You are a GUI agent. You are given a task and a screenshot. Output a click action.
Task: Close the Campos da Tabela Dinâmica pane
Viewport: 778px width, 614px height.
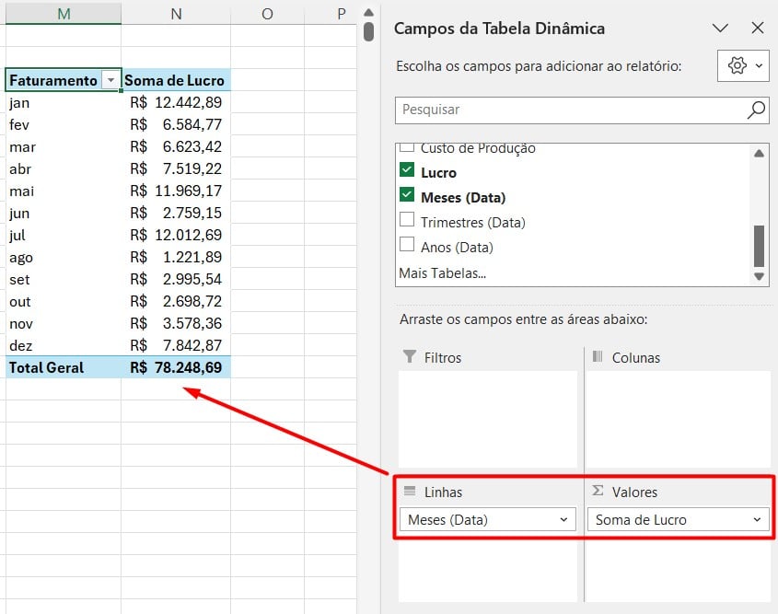(x=757, y=28)
